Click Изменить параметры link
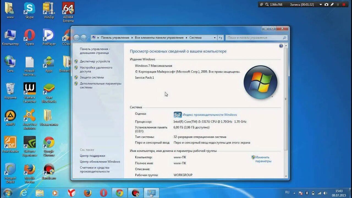Screen dimensions: 352x198 (263, 159)
